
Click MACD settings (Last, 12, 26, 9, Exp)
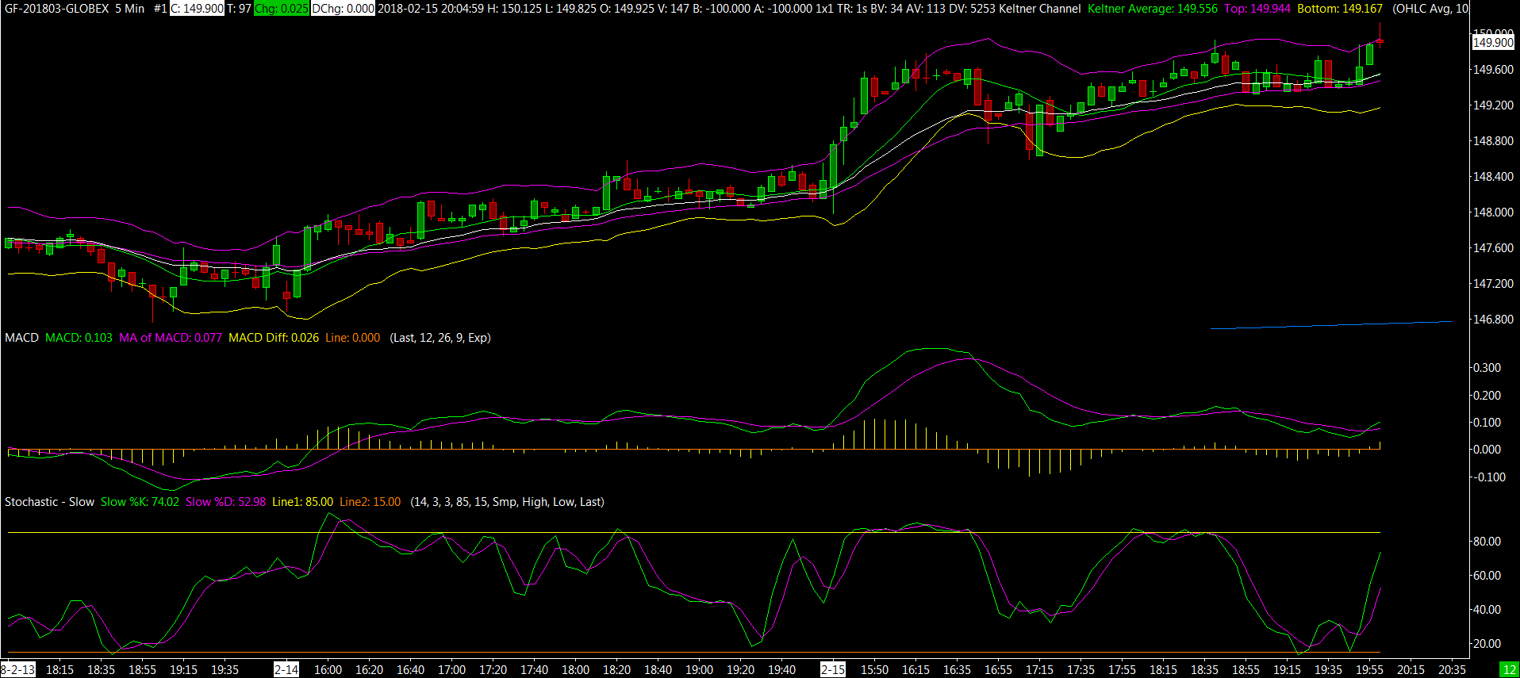click(x=440, y=338)
